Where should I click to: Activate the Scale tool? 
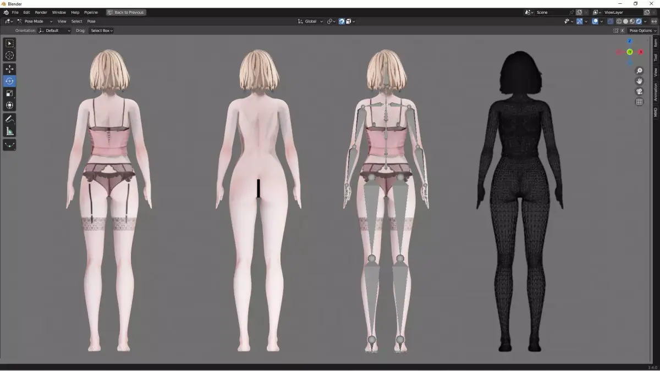coord(9,93)
